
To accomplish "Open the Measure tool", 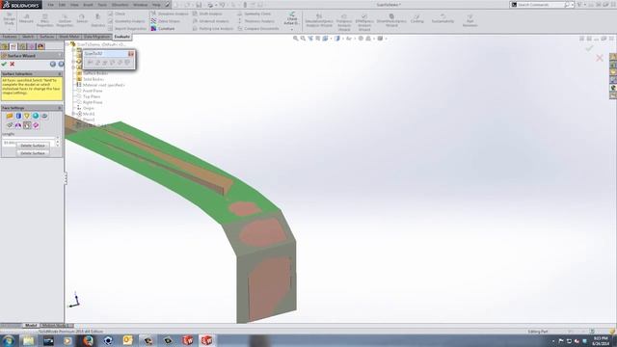I will coord(26,18).
